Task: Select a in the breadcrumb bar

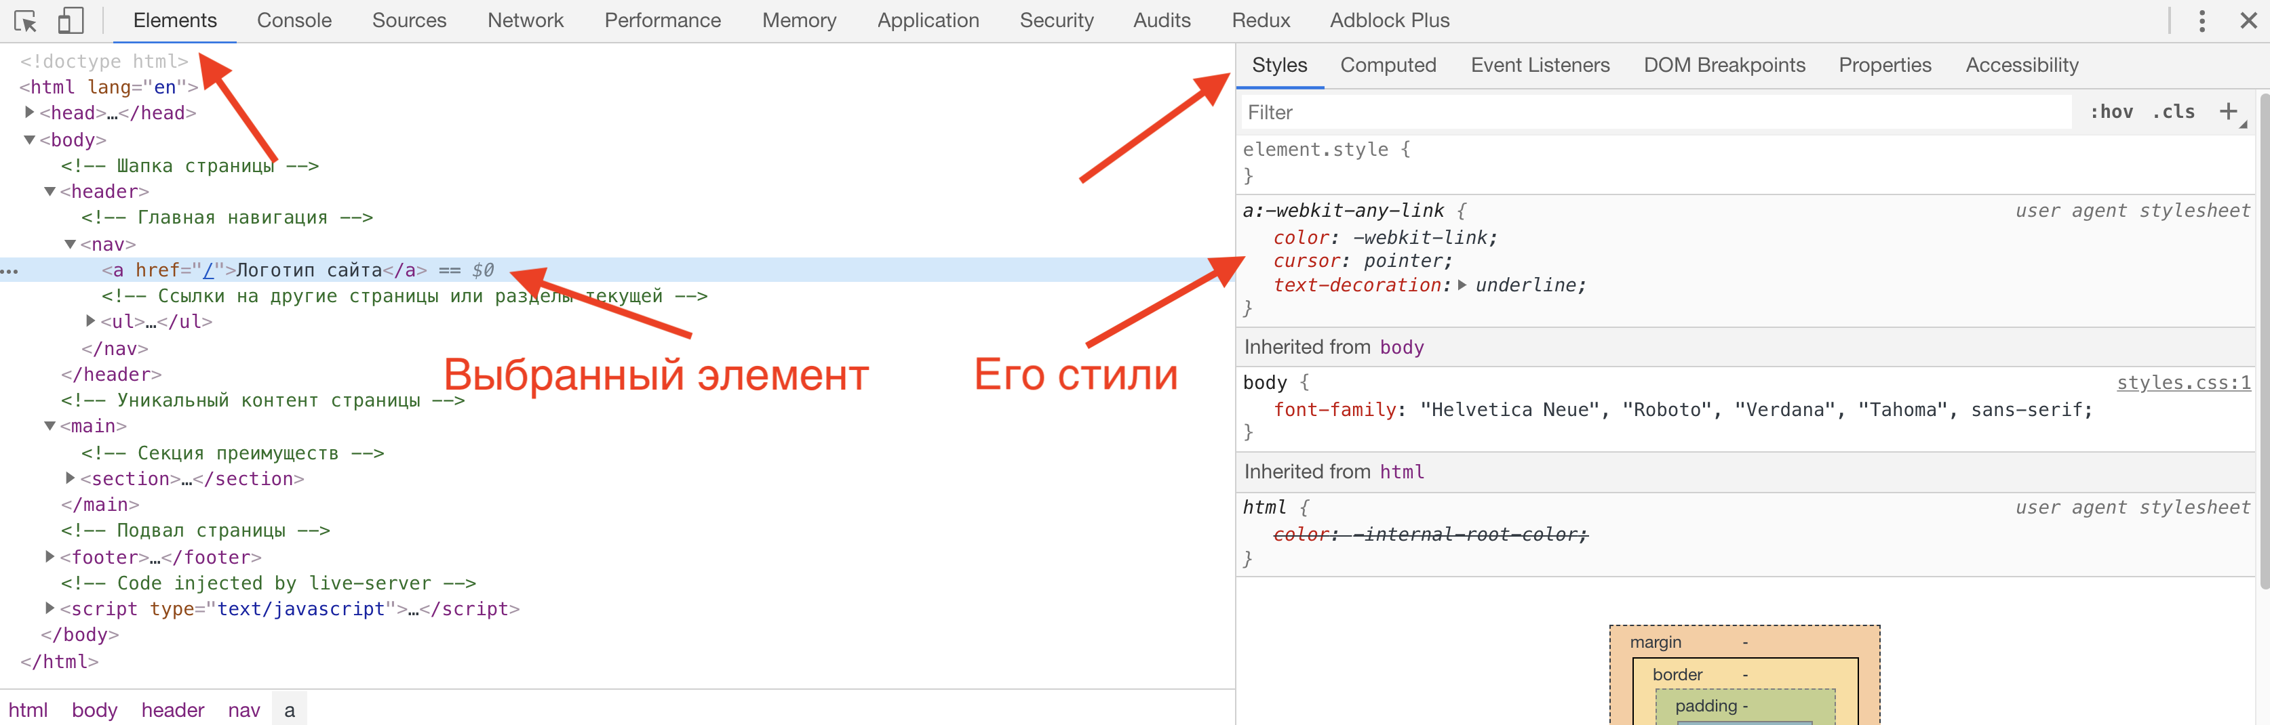Action: pyautogui.click(x=289, y=710)
